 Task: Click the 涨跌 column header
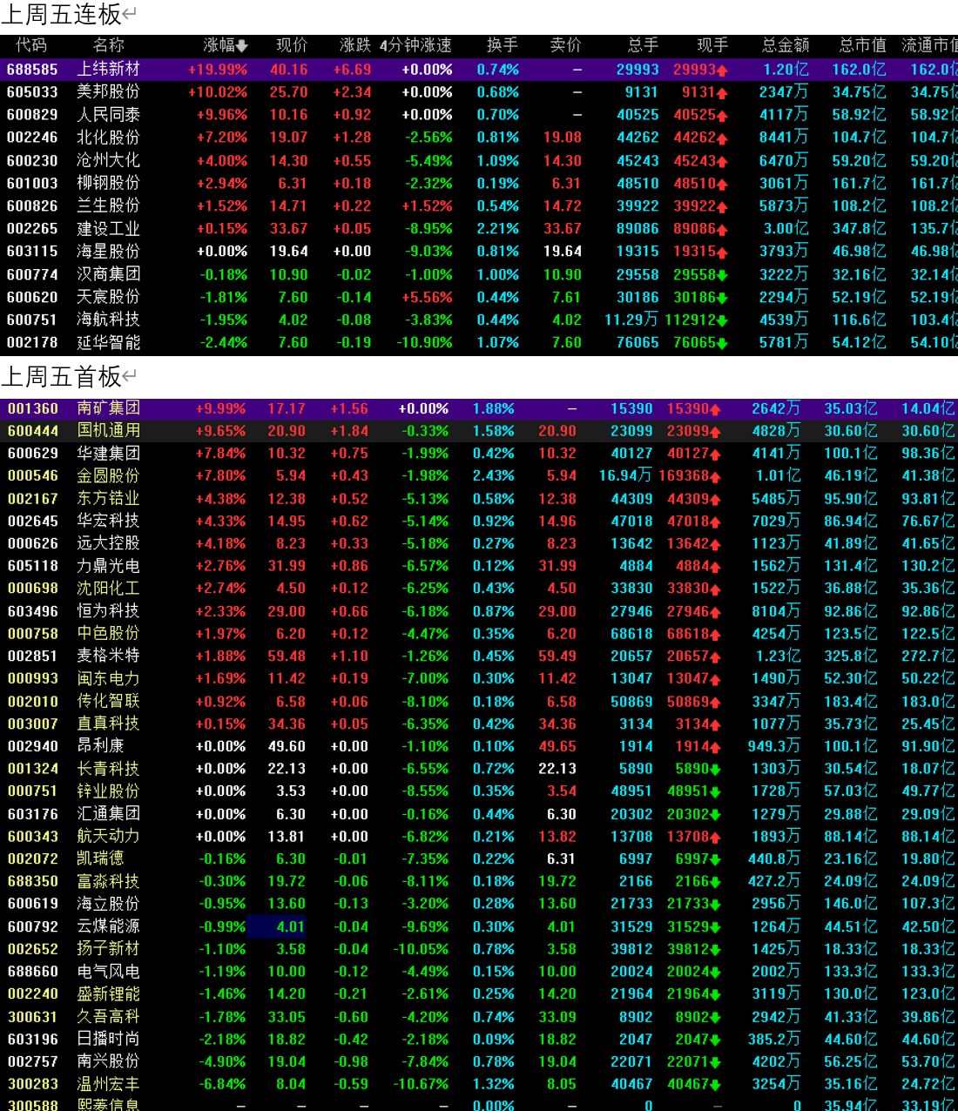[355, 45]
